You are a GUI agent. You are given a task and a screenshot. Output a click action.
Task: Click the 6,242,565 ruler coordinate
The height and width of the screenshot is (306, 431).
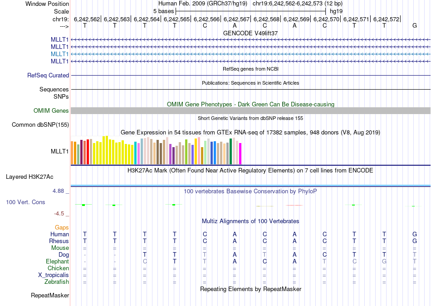click(177, 19)
